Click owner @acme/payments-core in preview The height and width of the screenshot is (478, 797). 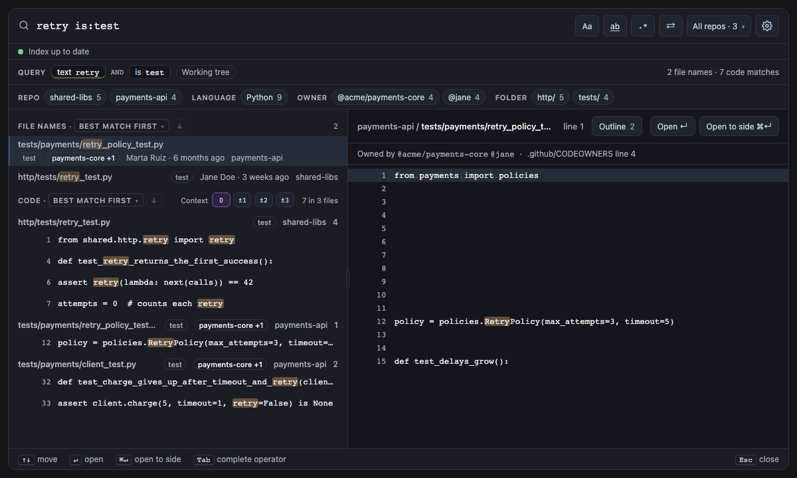pos(442,154)
